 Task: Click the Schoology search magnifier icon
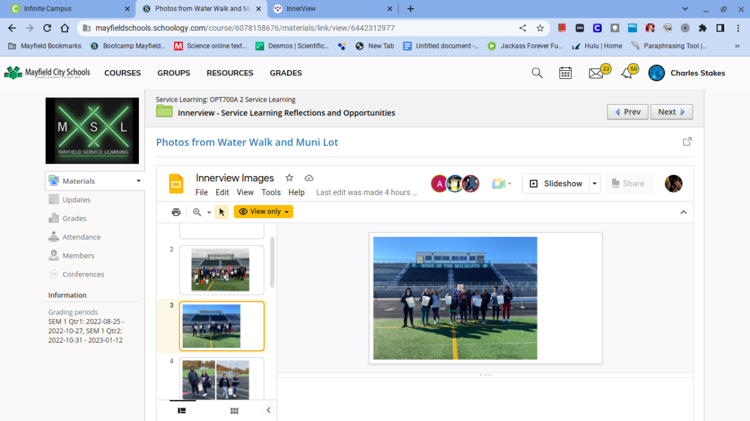tap(537, 73)
